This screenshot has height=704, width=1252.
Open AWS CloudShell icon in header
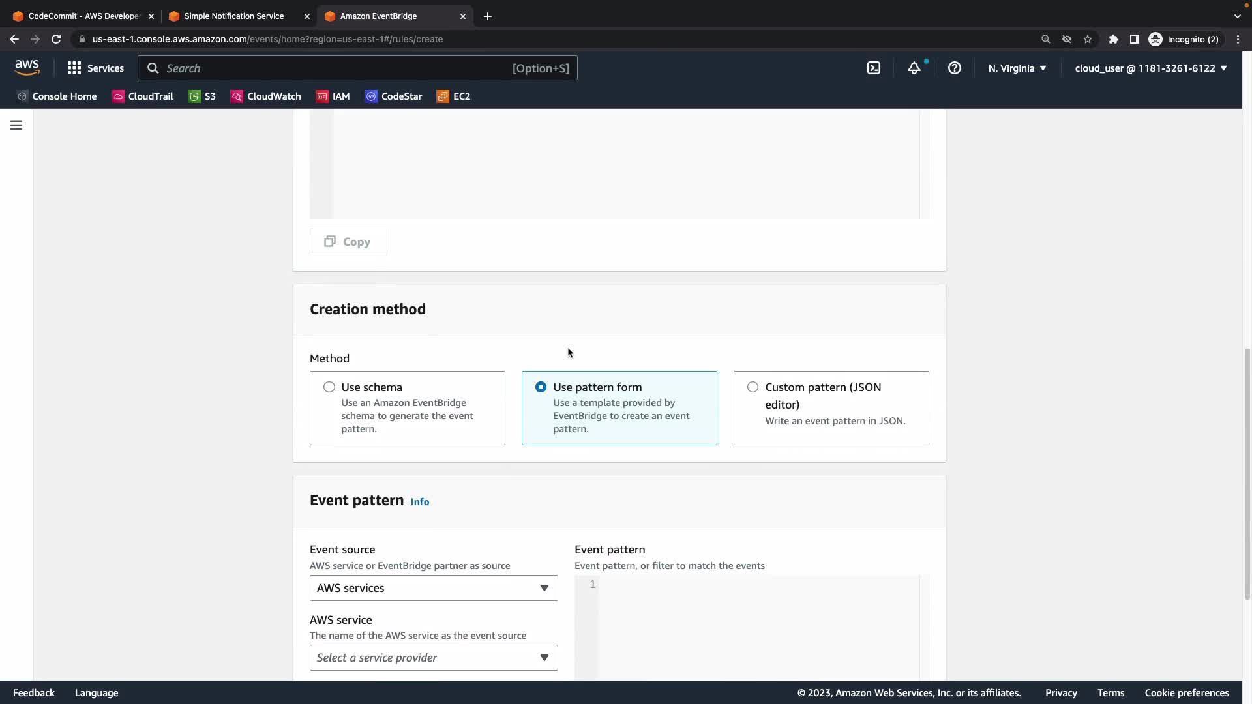tap(874, 68)
